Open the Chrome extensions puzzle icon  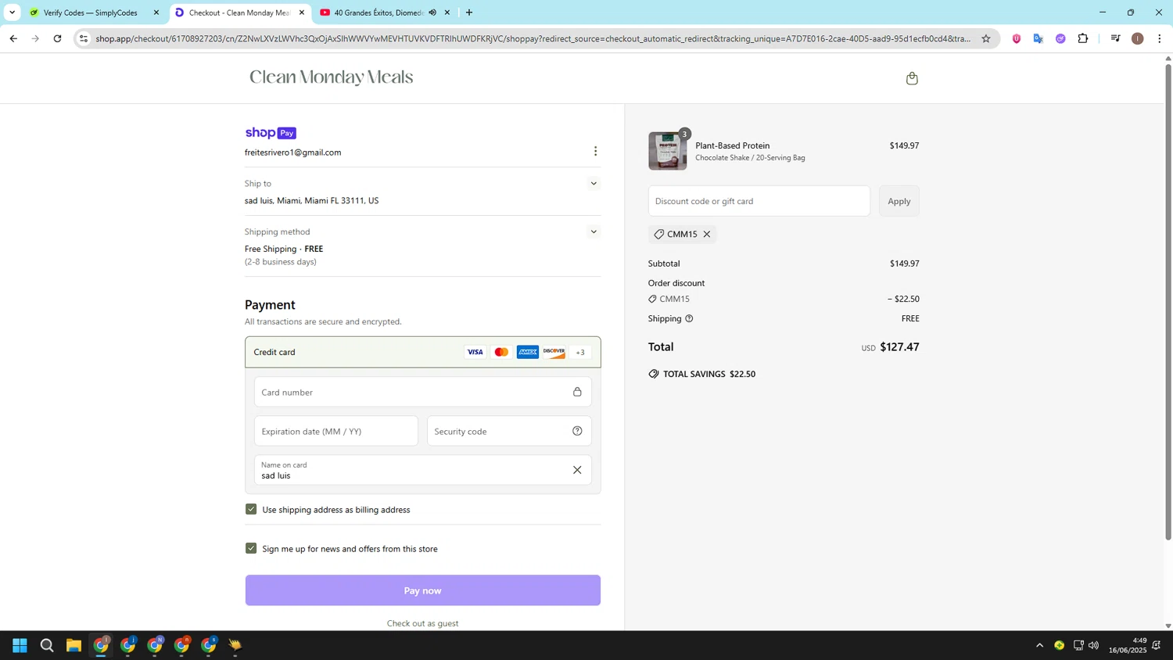[1083, 38]
